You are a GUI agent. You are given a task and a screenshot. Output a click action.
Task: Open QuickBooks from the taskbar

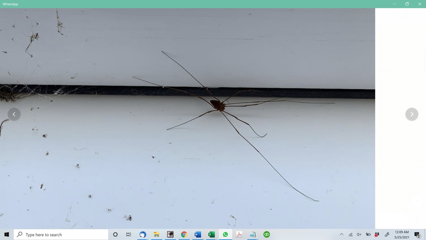click(x=267, y=234)
